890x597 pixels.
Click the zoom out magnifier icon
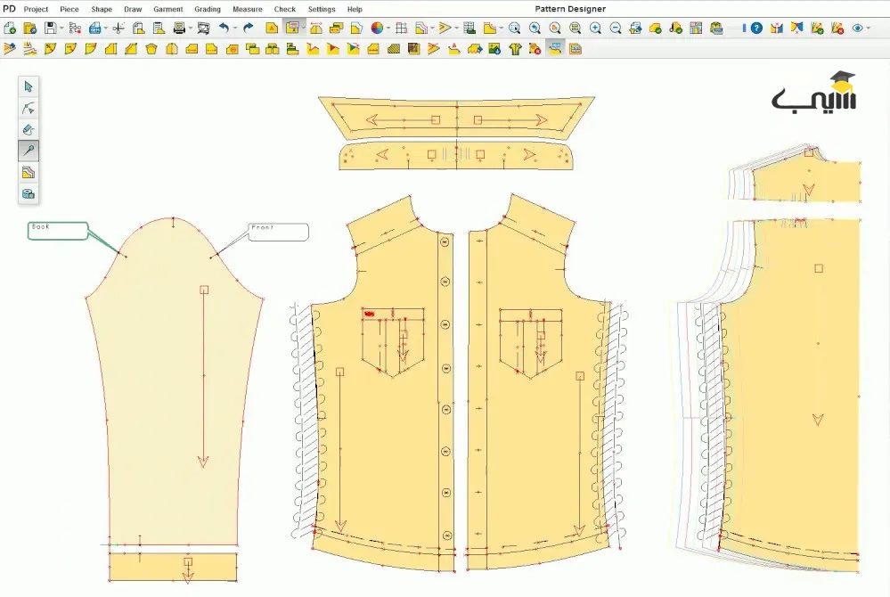coord(616,28)
